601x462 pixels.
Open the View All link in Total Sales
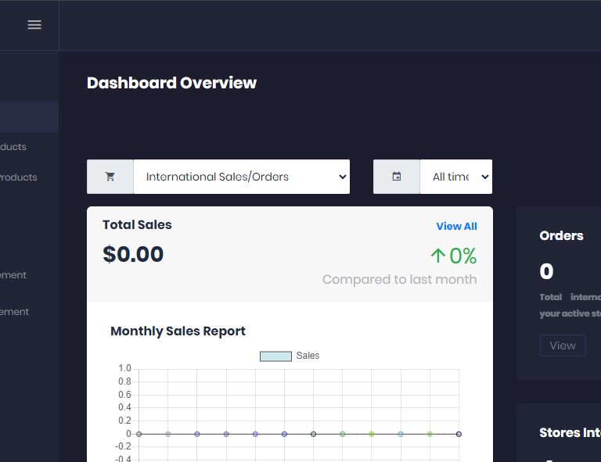456,226
